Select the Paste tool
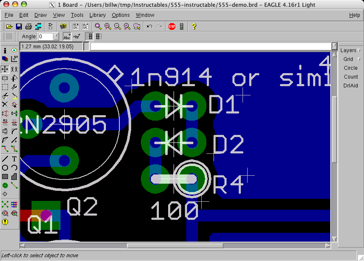364x261 pixels. click(14, 96)
